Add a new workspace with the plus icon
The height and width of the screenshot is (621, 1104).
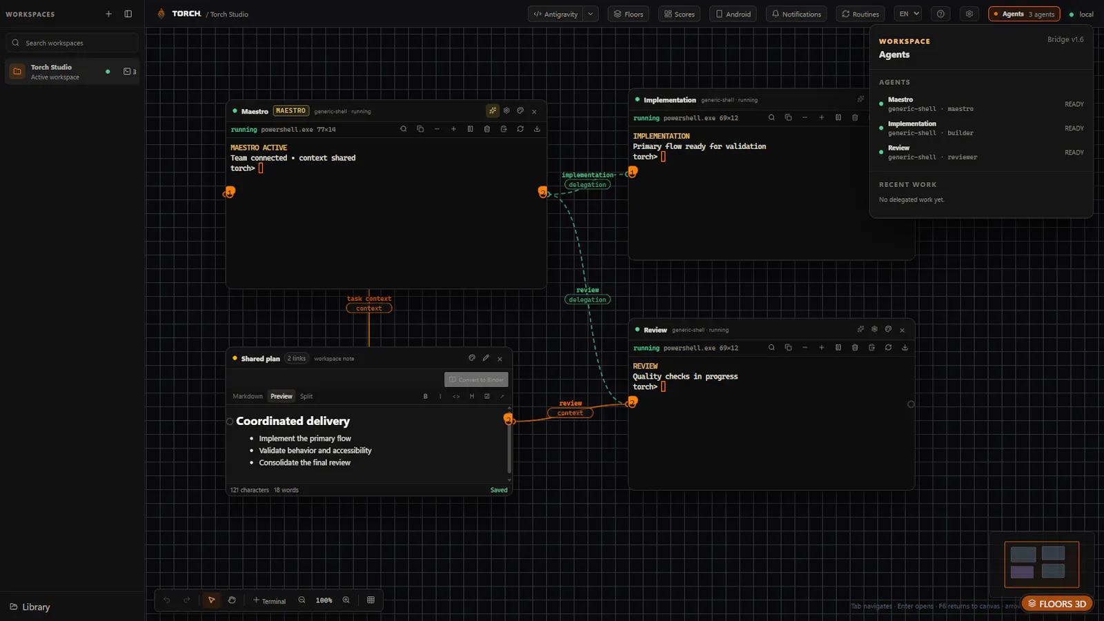click(108, 14)
